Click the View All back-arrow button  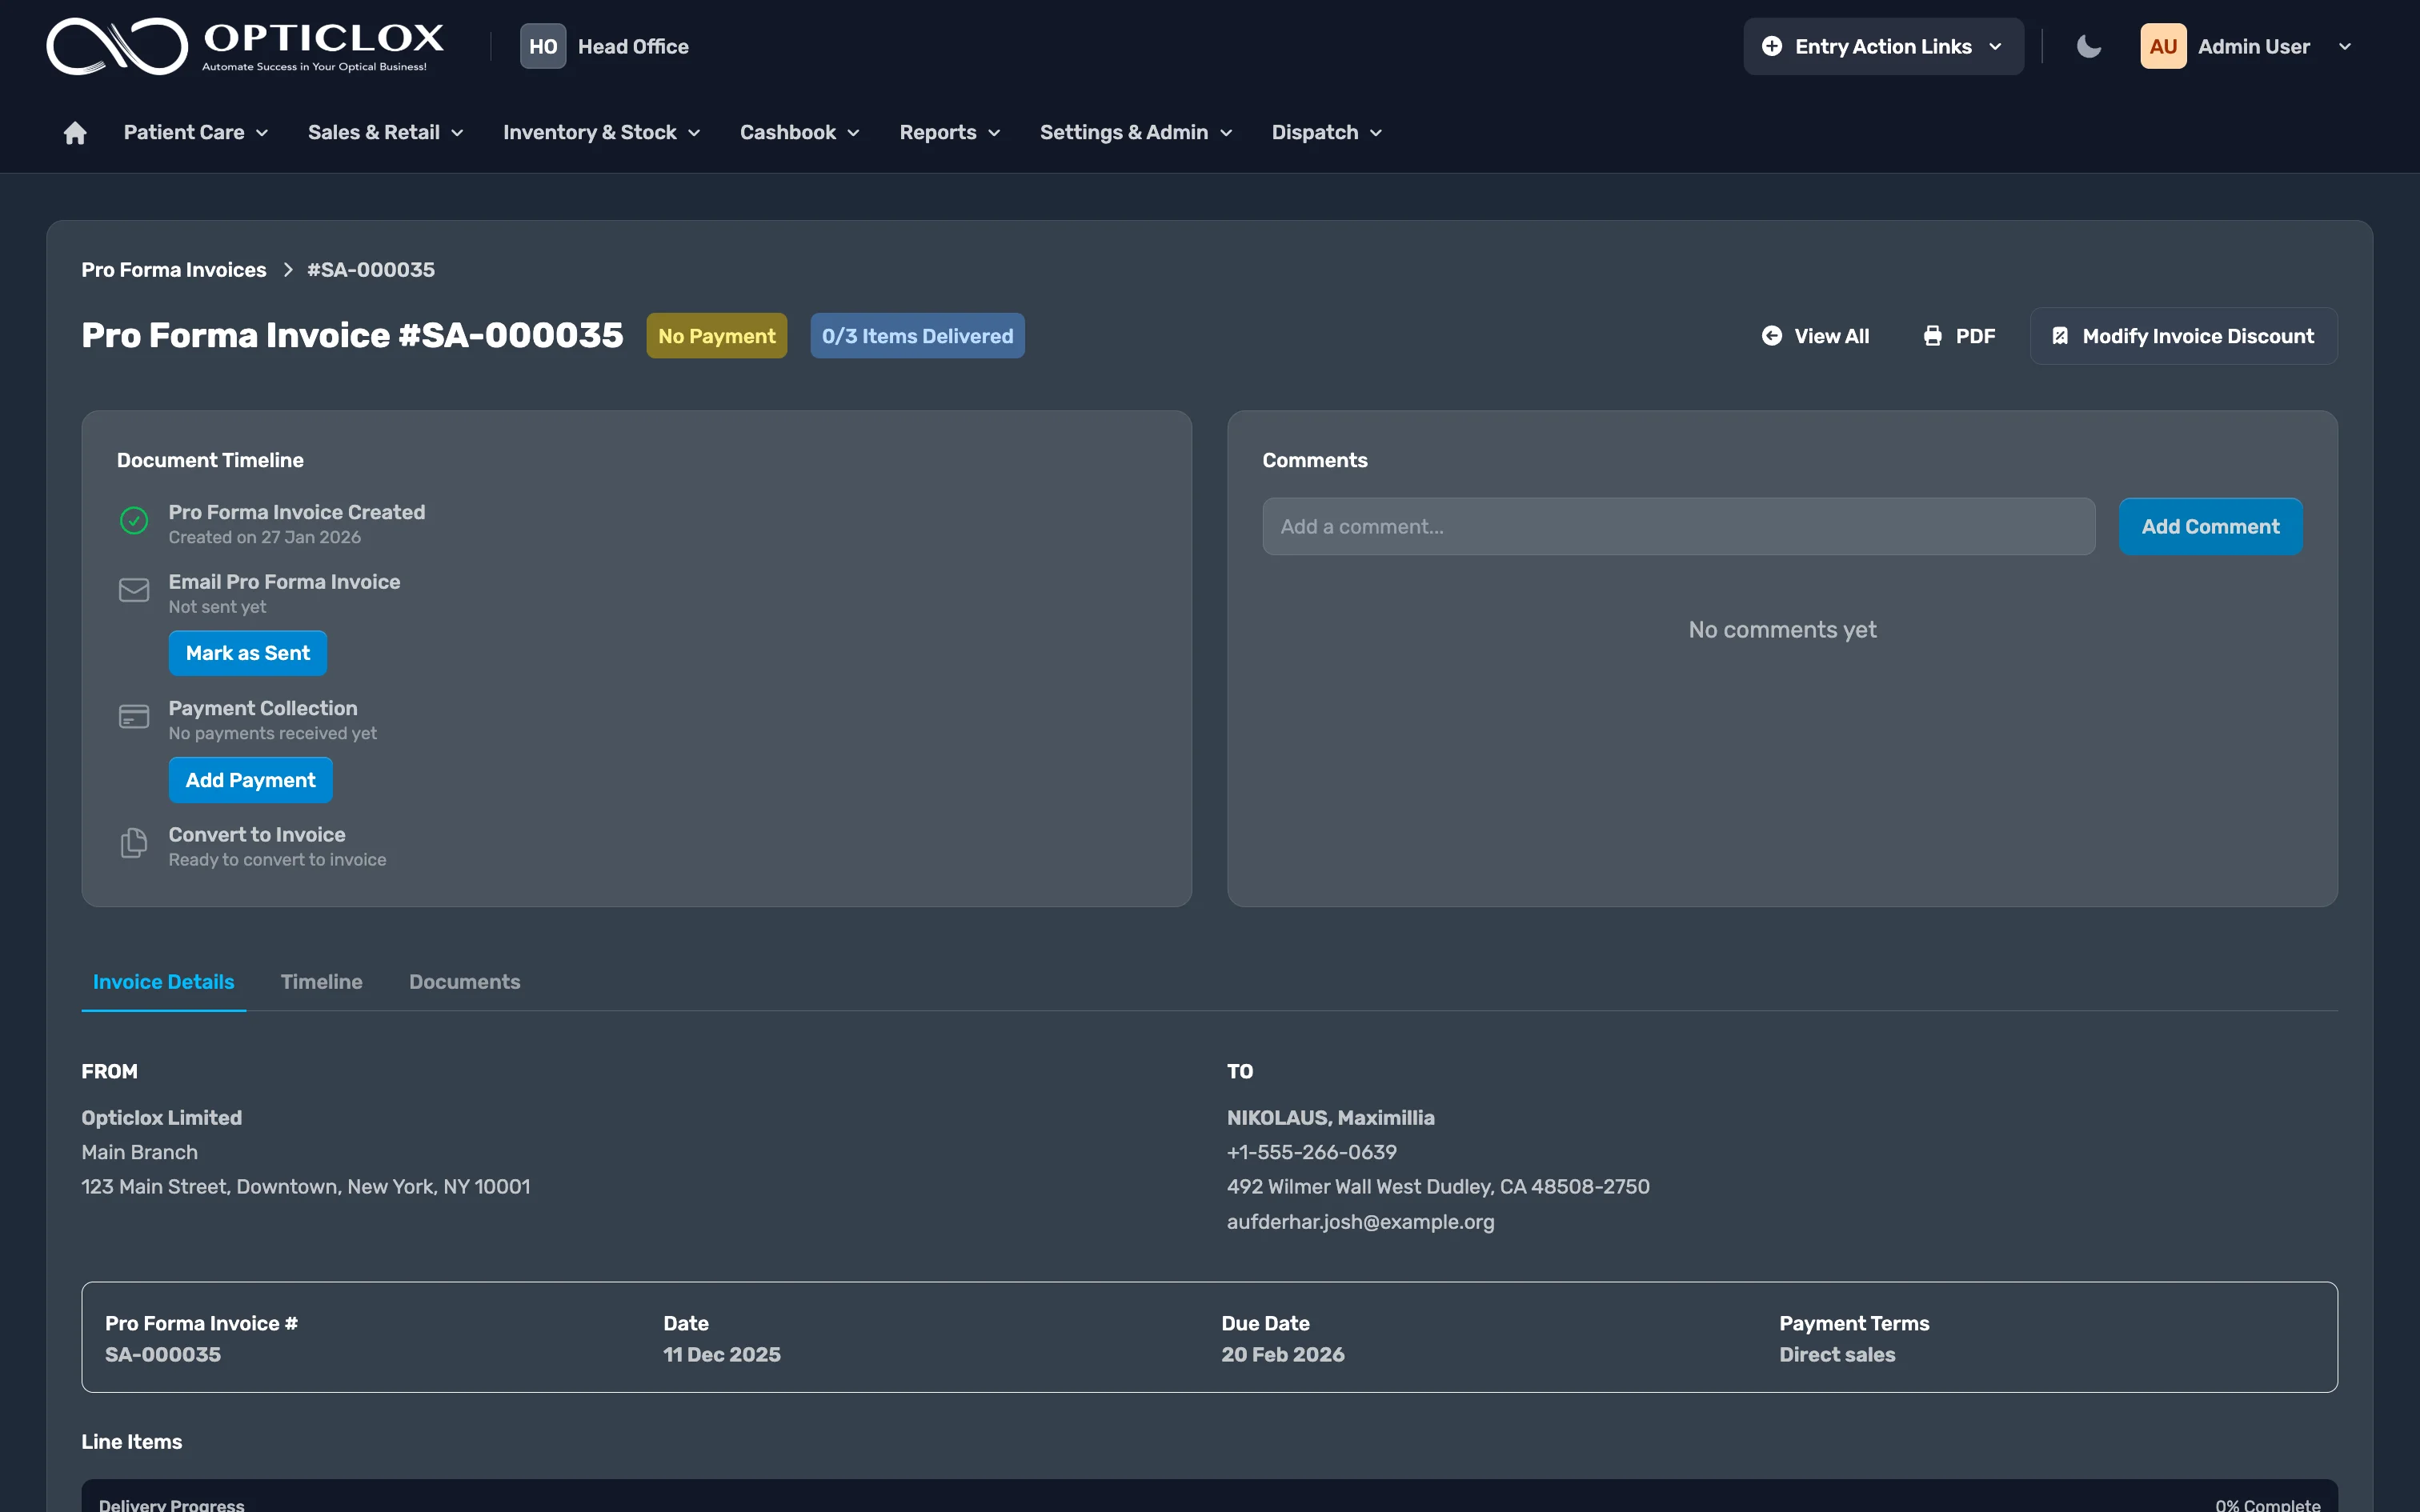1814,336
